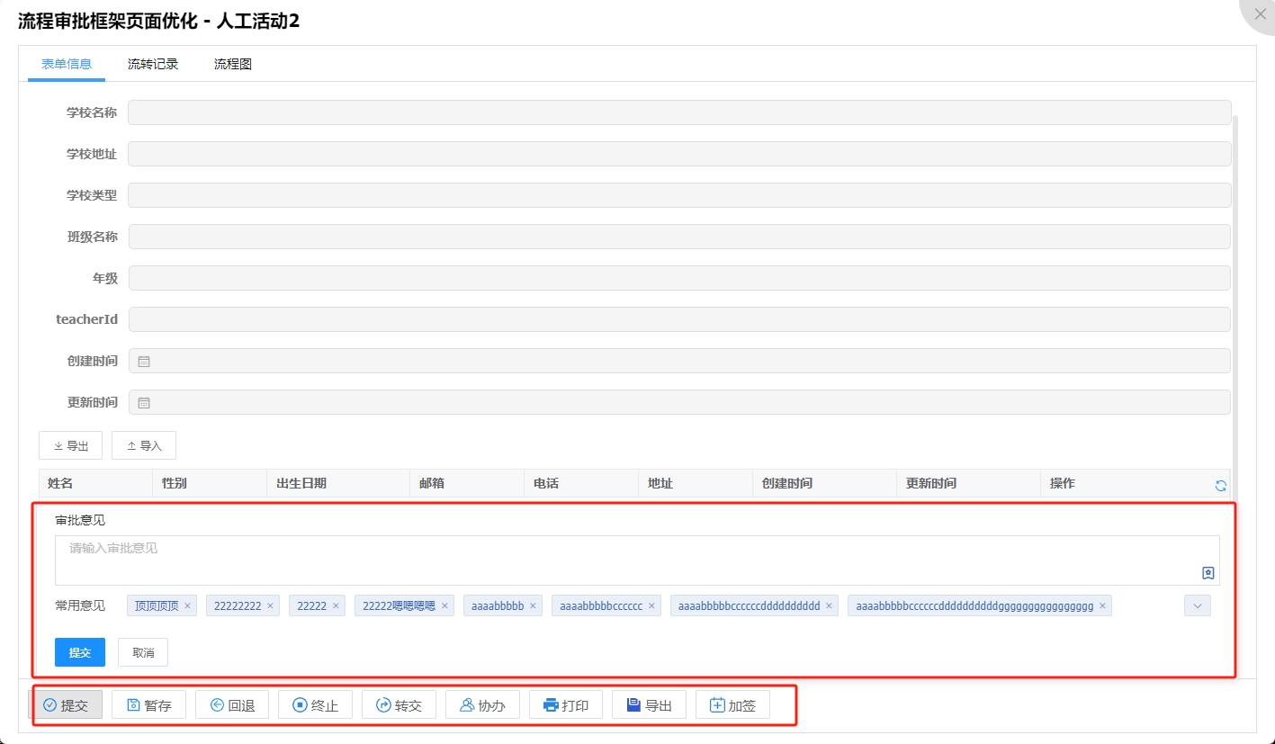Click the 回退 toolbar button
This screenshot has width=1275, height=744.
(232, 705)
